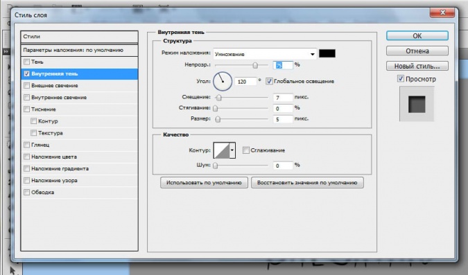The image size is (468, 275).
Task: Enable the Сглаживание checkbox
Action: 246,150
